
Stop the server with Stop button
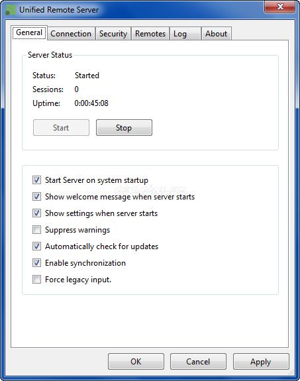(124, 128)
